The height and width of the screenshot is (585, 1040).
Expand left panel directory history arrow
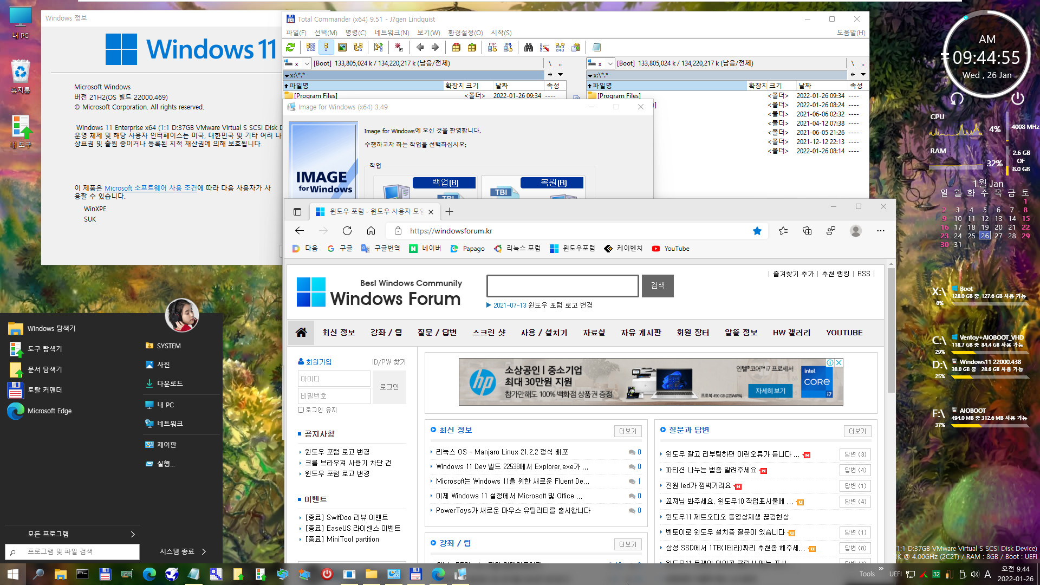point(561,75)
